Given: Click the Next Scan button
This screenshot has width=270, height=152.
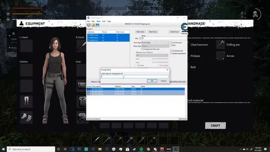Looking at the screenshot, I should 153,32.
